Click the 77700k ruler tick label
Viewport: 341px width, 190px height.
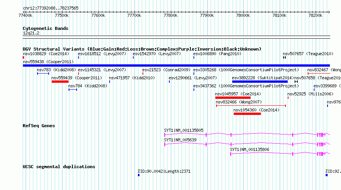134,15
